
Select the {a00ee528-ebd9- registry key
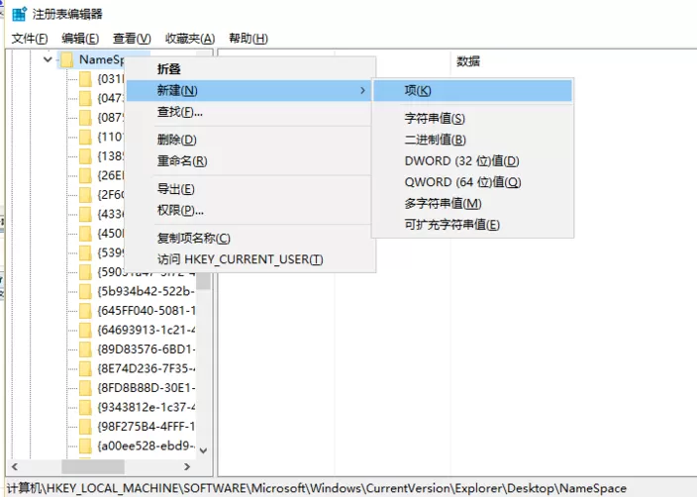pos(147,446)
